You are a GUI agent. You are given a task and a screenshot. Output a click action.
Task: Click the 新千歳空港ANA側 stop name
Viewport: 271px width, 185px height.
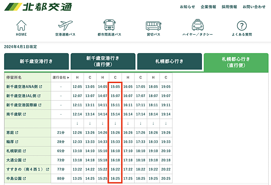(22, 87)
